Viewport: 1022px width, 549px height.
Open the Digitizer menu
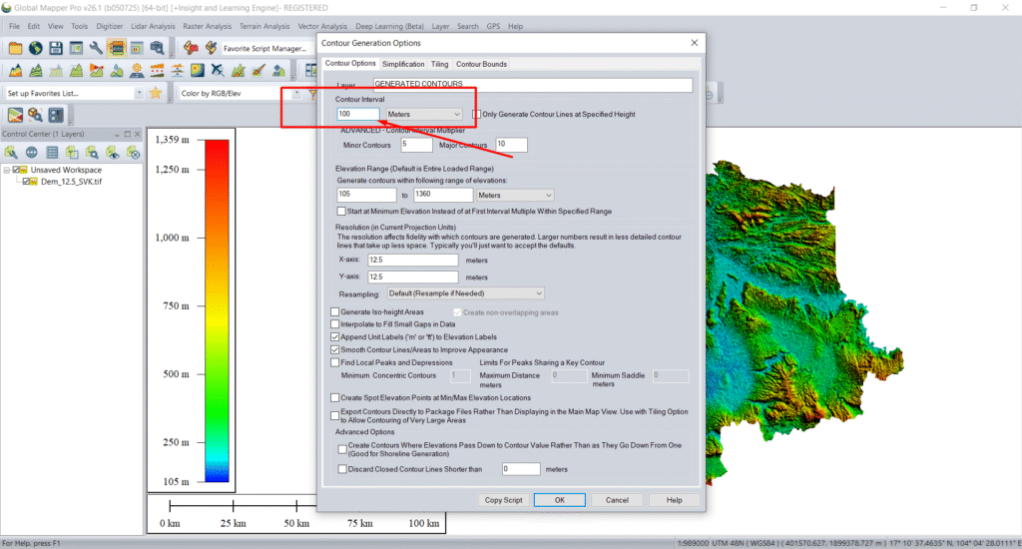click(109, 26)
